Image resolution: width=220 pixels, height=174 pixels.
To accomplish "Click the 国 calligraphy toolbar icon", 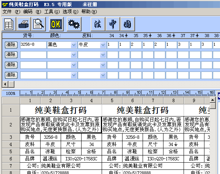I will coord(127,24).
